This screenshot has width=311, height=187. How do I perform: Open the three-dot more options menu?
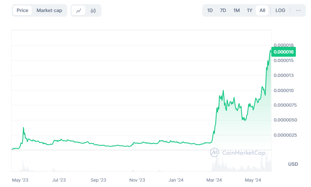click(x=298, y=10)
